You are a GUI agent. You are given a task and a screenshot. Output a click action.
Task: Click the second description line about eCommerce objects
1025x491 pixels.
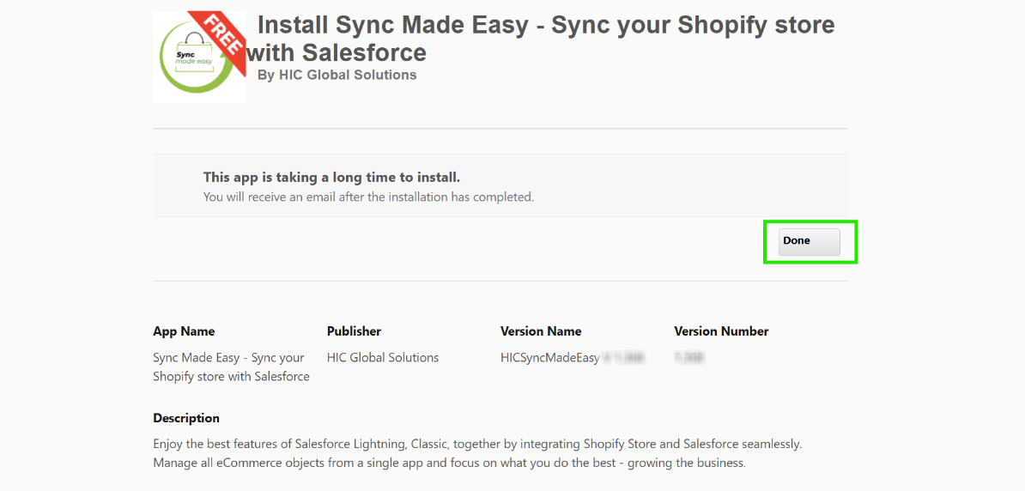click(x=449, y=463)
